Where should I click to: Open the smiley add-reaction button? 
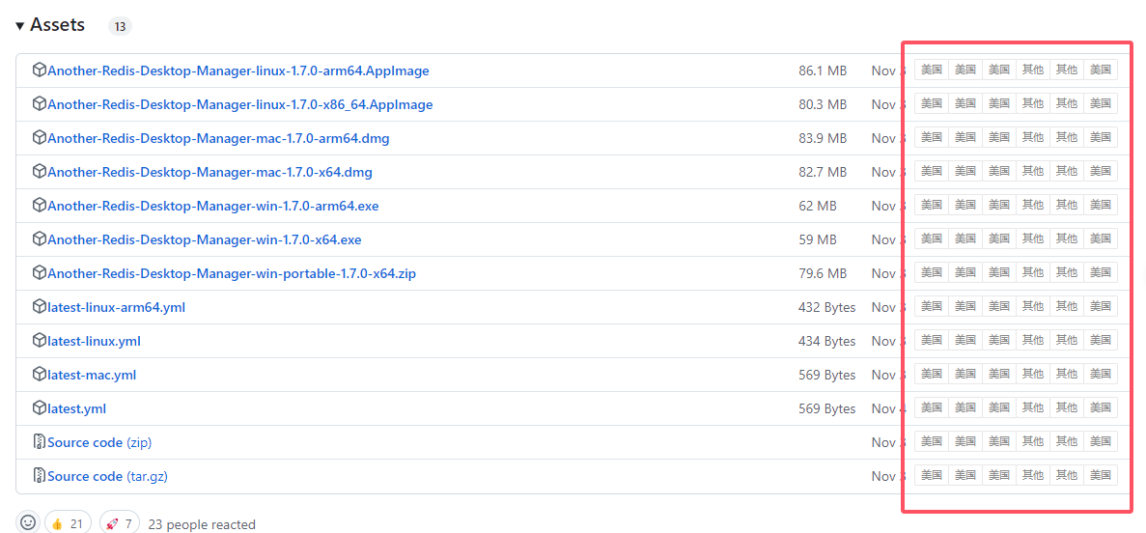28,522
